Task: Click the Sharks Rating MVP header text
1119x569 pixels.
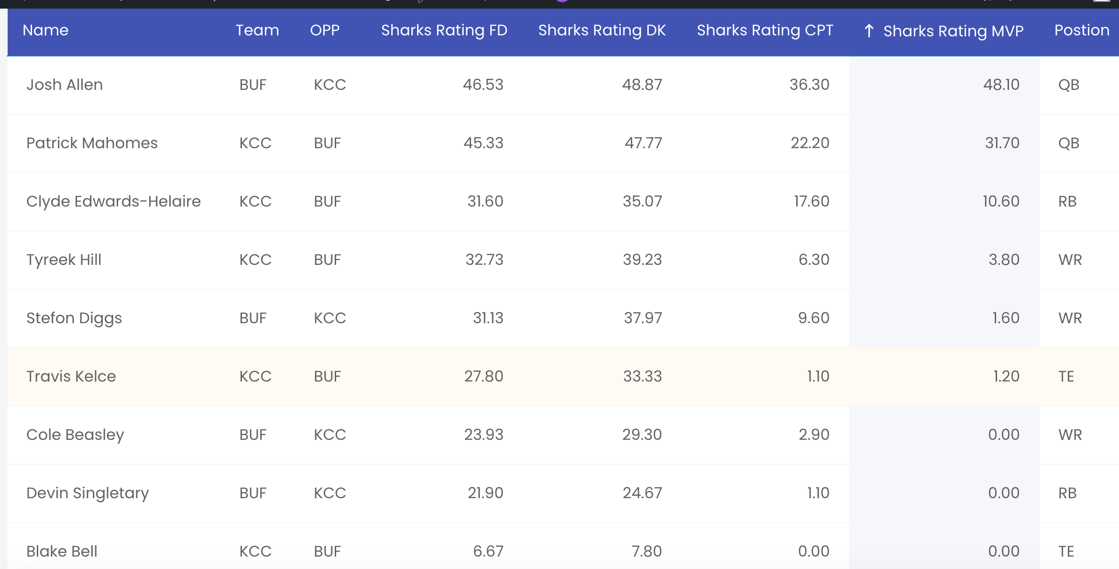Action: 953,31
